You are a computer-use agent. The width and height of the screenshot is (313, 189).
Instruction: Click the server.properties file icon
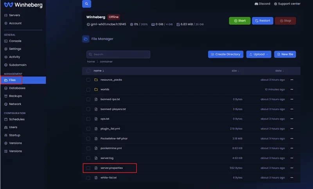click(x=96, y=168)
